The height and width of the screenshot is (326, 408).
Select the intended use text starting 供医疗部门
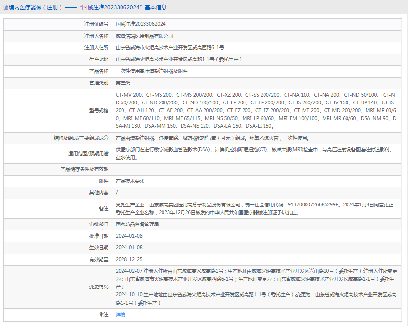point(254,154)
